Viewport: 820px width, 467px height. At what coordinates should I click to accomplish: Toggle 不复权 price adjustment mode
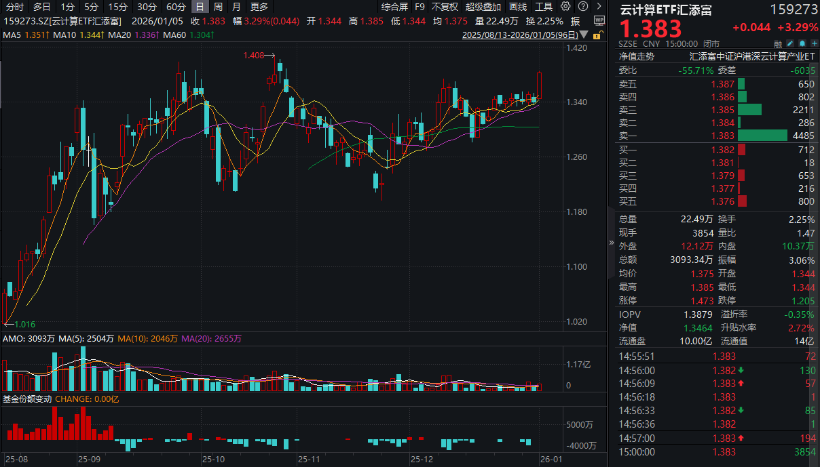click(444, 7)
